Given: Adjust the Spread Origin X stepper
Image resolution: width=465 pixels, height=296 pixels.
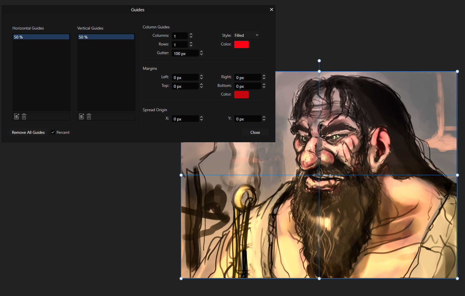Looking at the screenshot, I should coord(202,118).
